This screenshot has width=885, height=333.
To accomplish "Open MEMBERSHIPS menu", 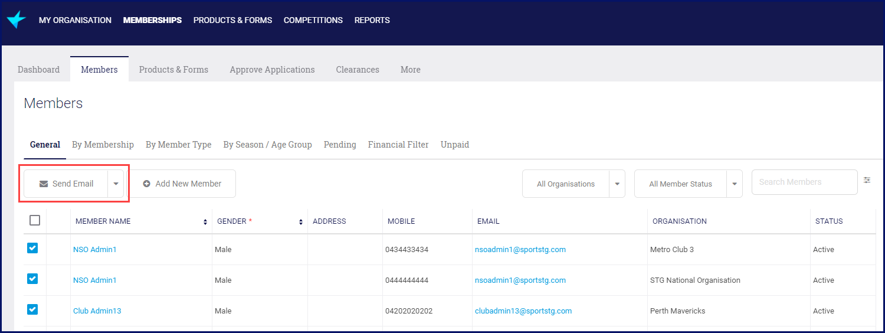I will tap(152, 20).
